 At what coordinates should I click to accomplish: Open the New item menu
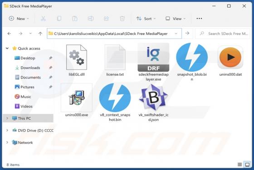click(19, 19)
